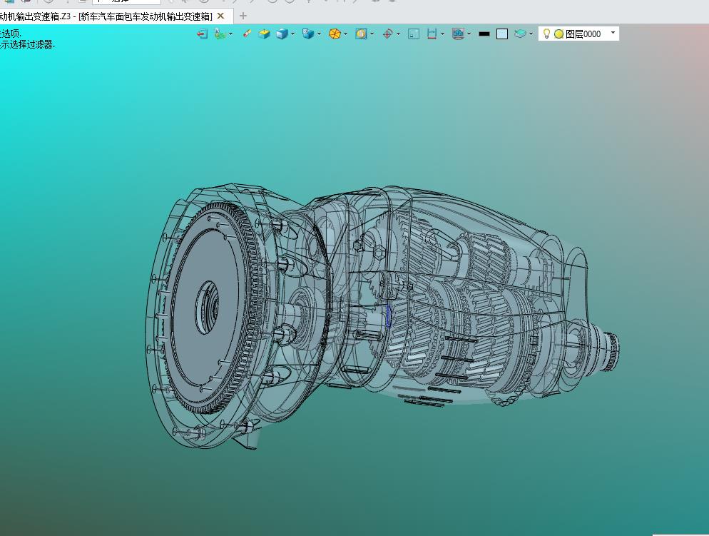The width and height of the screenshot is (709, 536).
Task: Toggle the yellow circle layer status icon
Action: point(558,34)
